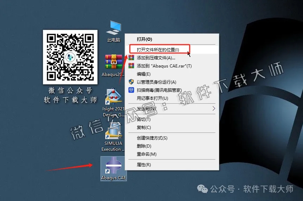Click the admin shield icon in menu
Image resolution: width=303 pixels, height=201 pixels.
131,82
